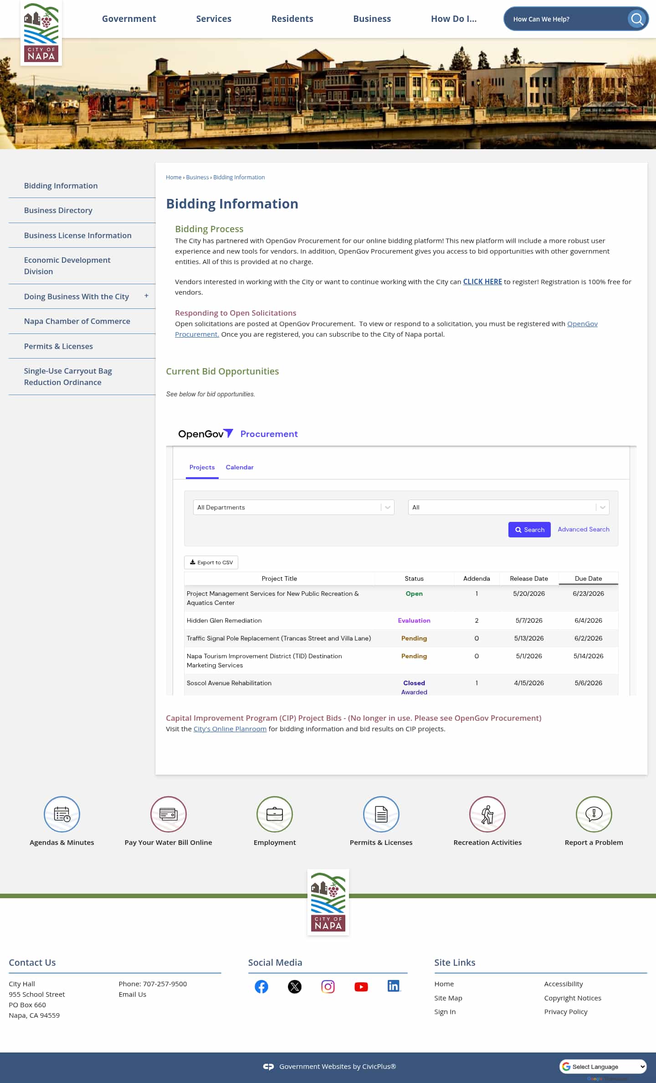Open the City's Online Planroom link
The image size is (656, 1083).
tap(230, 729)
